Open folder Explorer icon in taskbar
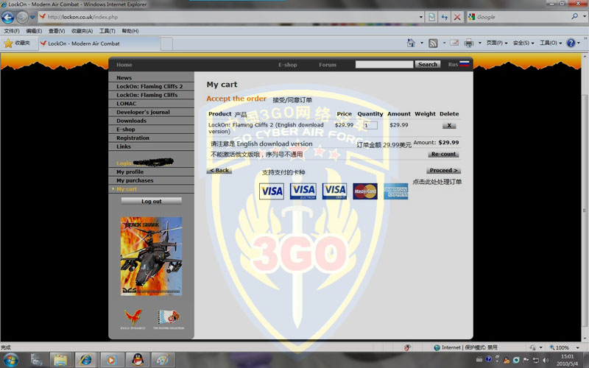This screenshot has width=589, height=368. (60, 360)
